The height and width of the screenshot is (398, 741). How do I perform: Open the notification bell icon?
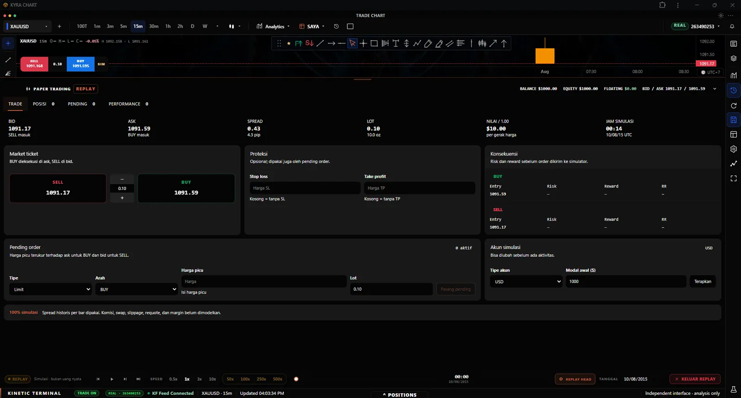(732, 26)
